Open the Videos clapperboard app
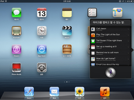This screenshot has height=100, width=134. [67, 31]
